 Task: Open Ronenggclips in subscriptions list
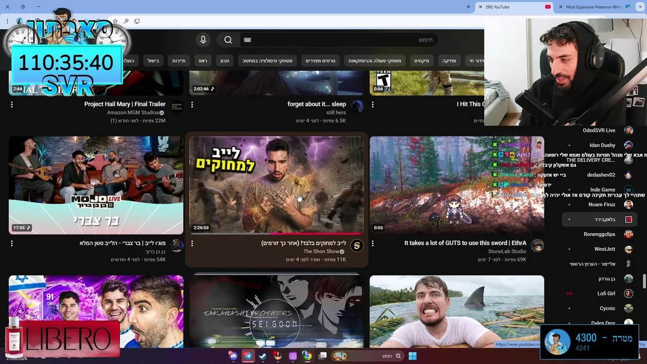coord(599,234)
